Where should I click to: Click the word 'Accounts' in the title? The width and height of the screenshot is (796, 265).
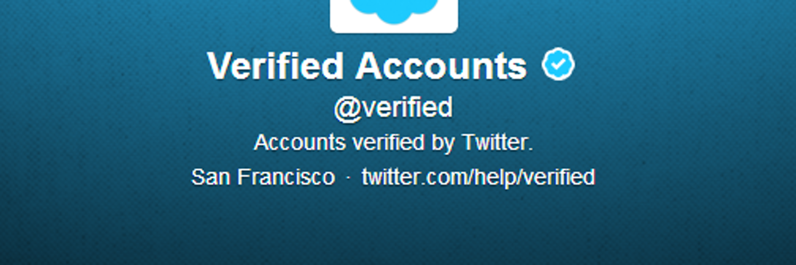442,66
